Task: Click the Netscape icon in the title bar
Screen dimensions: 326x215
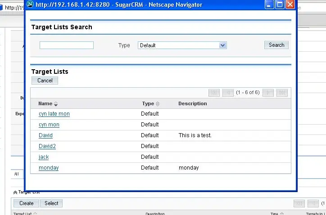Action: coord(30,4)
